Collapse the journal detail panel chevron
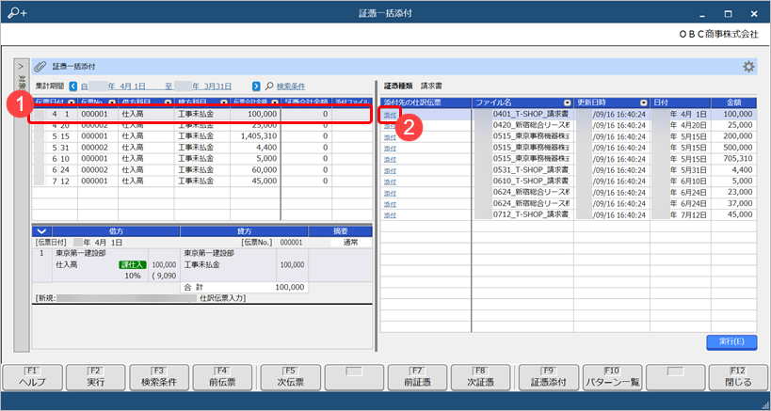Viewport: 771px width, 411px height. (41, 231)
